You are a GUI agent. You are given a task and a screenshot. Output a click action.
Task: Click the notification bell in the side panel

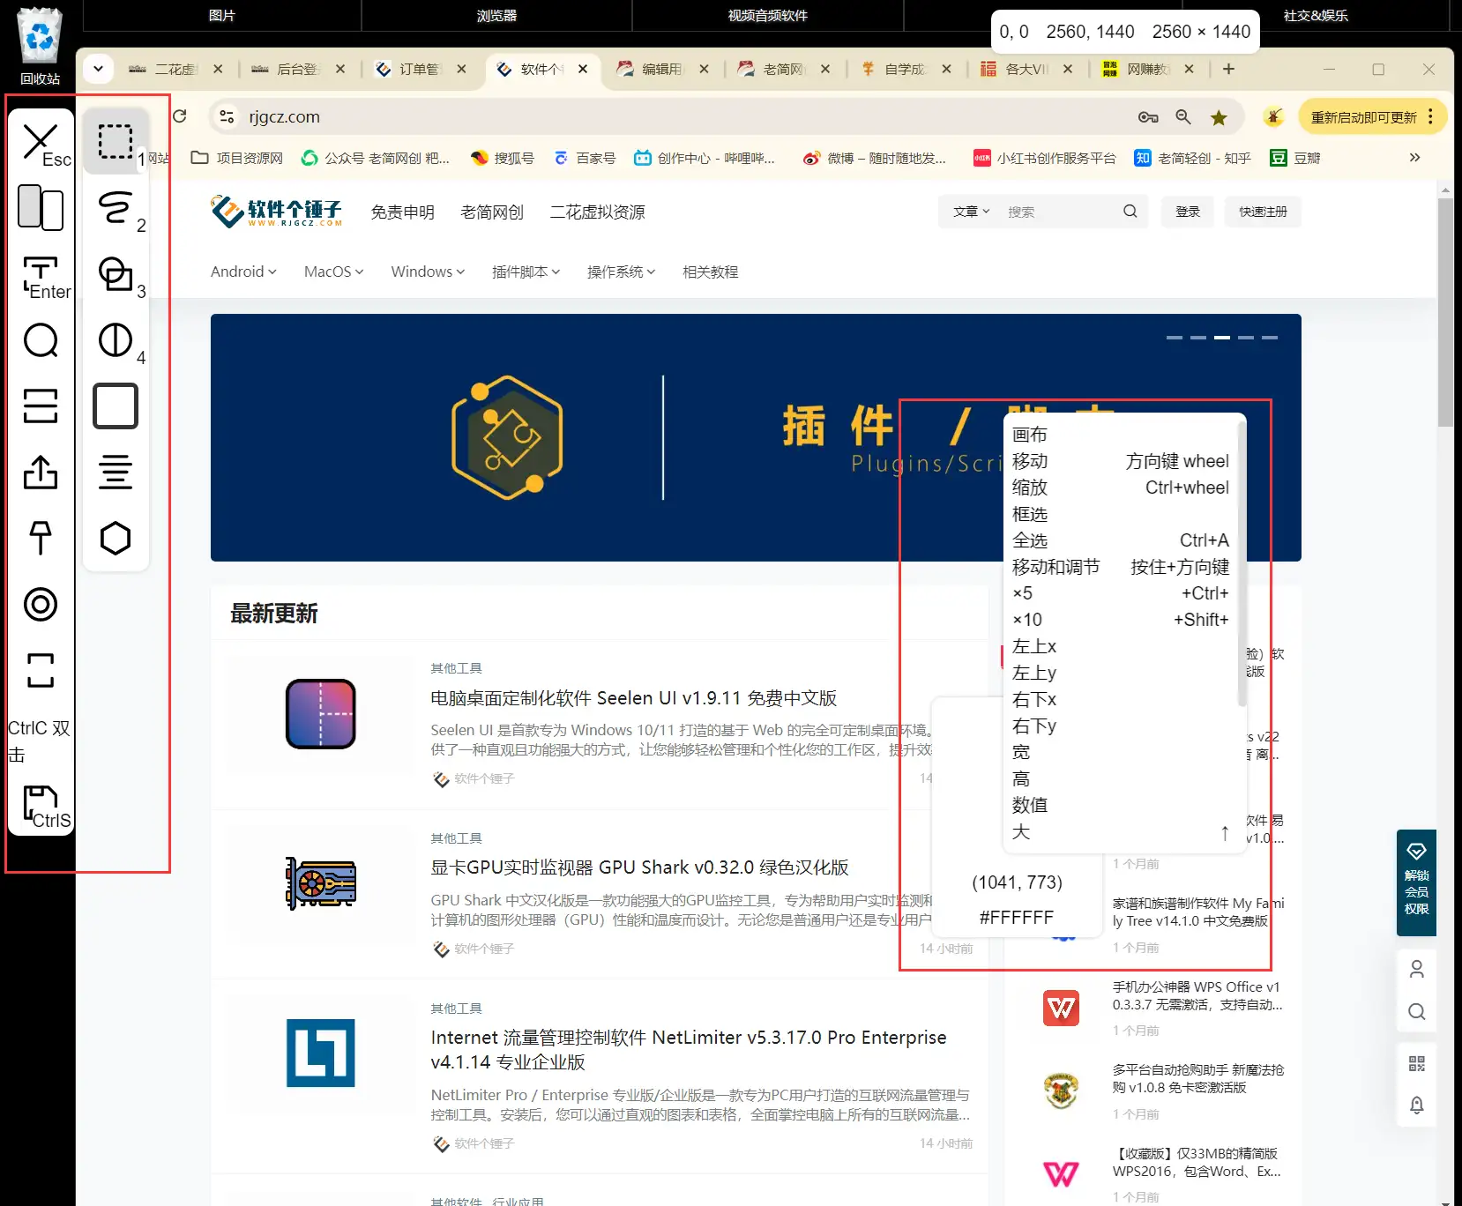pyautogui.click(x=1416, y=1105)
